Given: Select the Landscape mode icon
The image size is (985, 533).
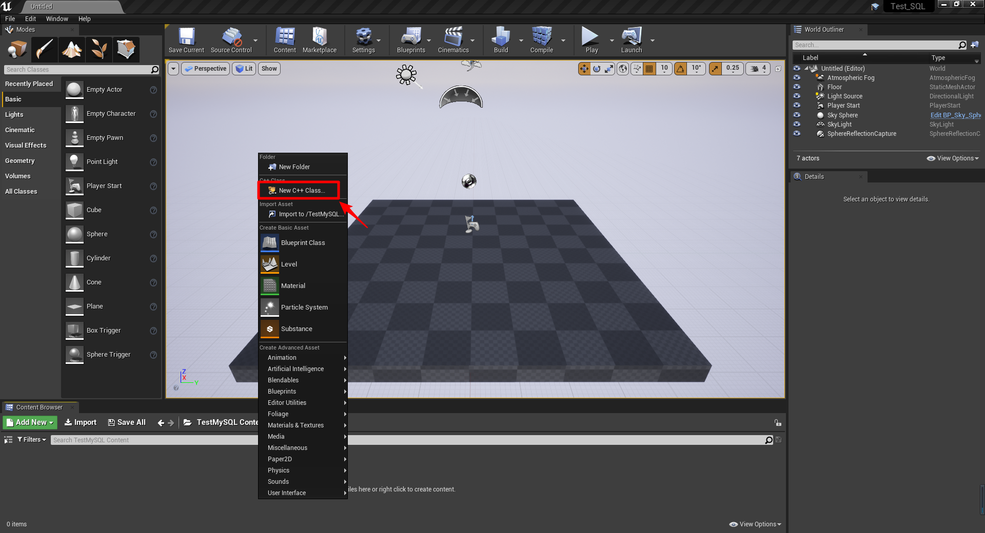Looking at the screenshot, I should point(72,49).
